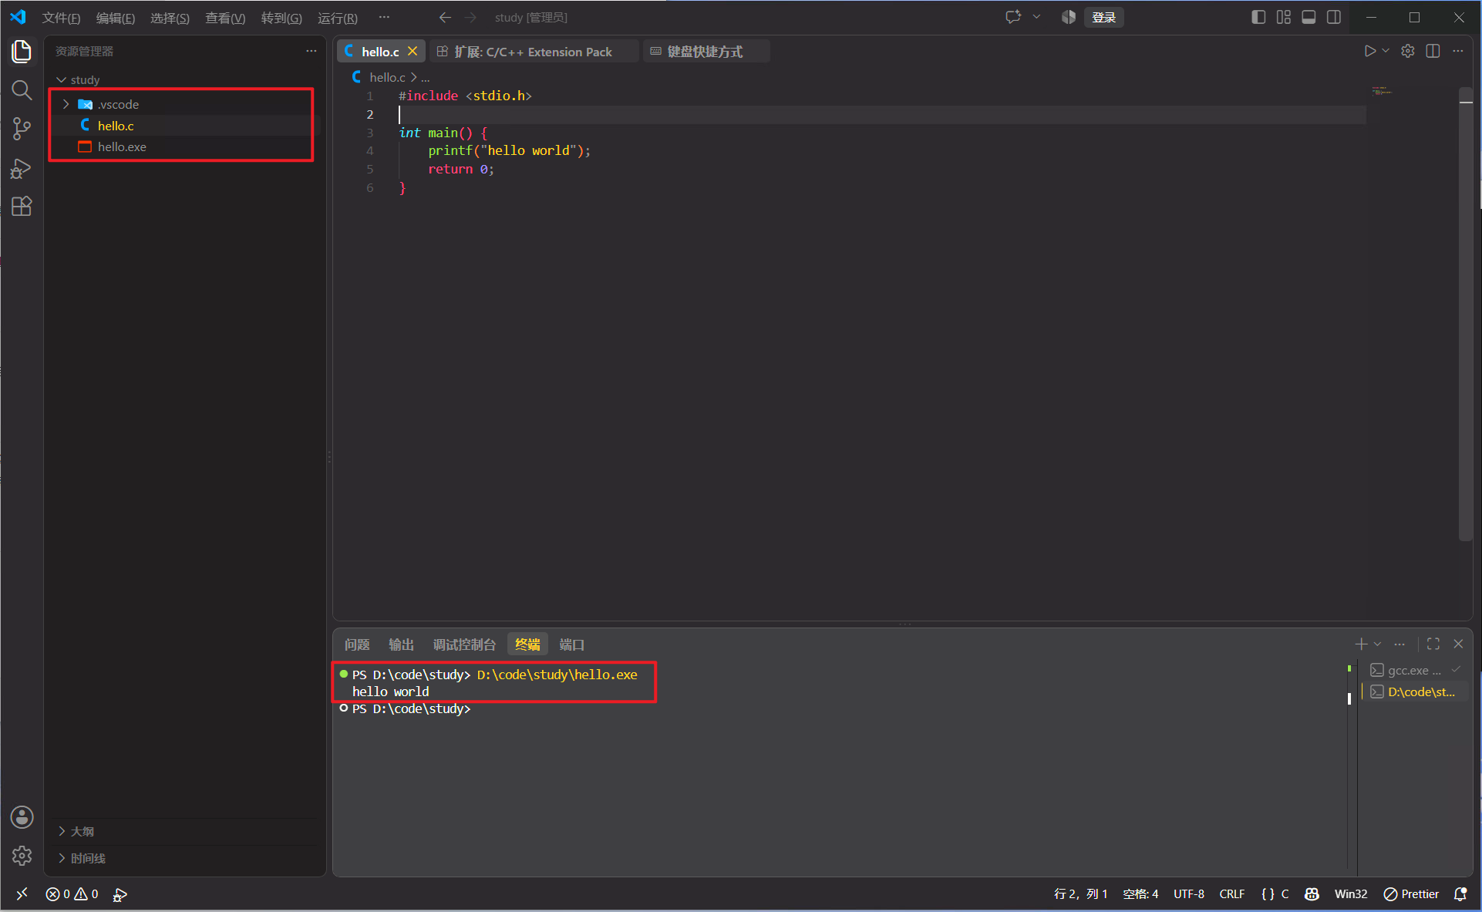The height and width of the screenshot is (912, 1482).
Task: Toggle the primary side bar visibility
Action: pos(1258,17)
